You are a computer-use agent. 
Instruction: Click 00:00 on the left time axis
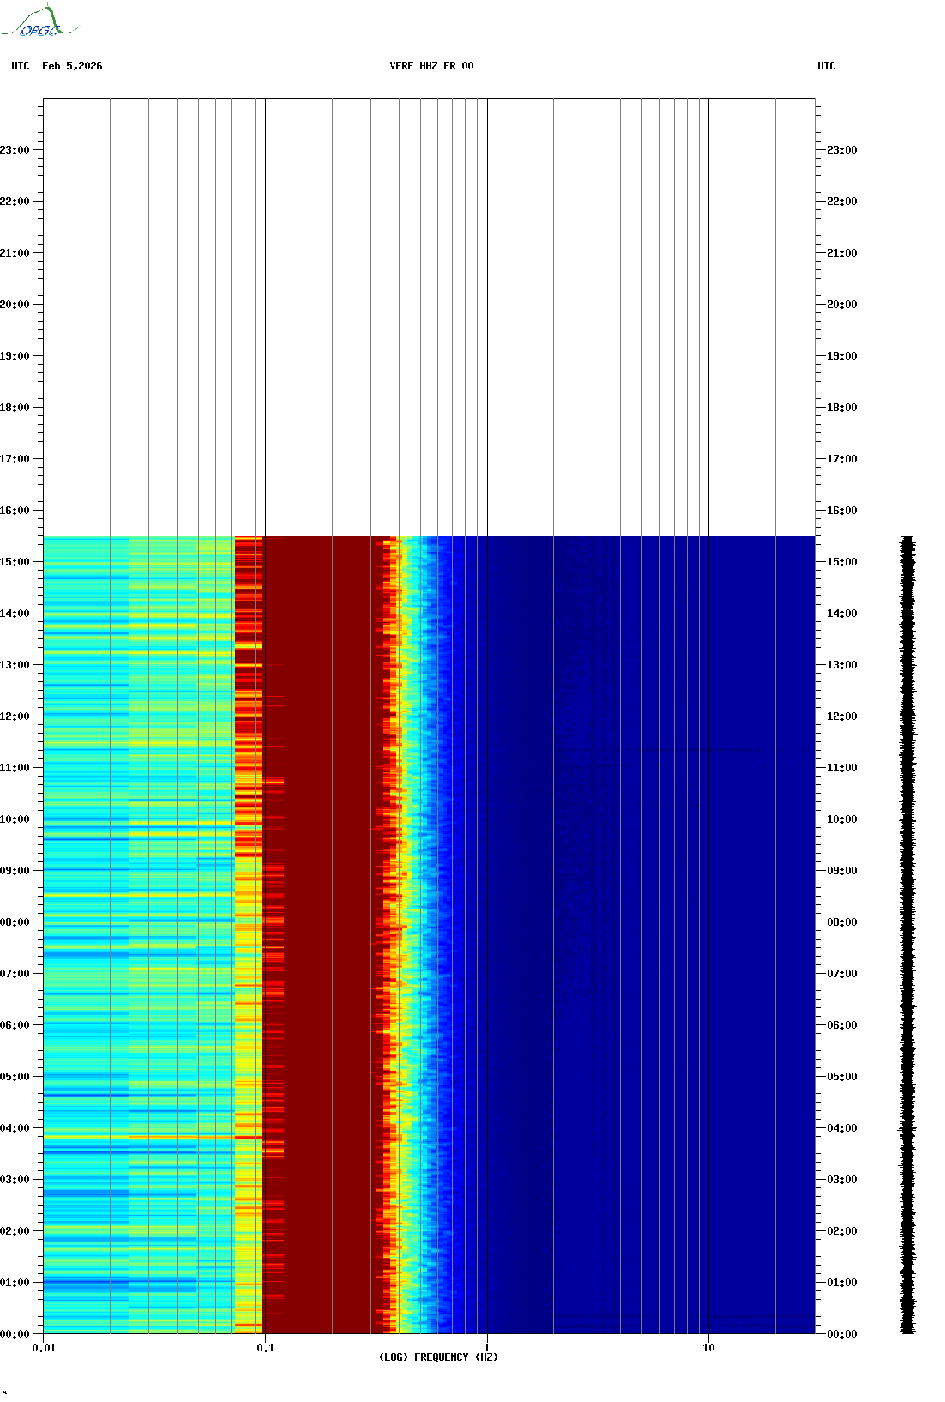15,1334
